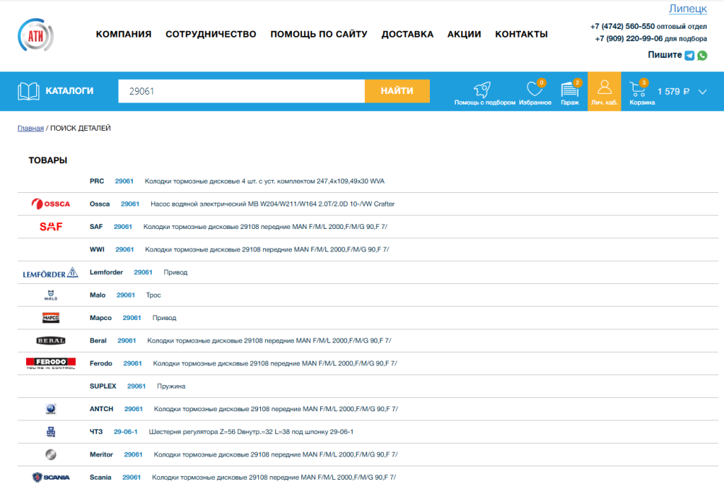Expand the cart total dropdown arrow
Screen dimensions: 724x484
(x=702, y=91)
